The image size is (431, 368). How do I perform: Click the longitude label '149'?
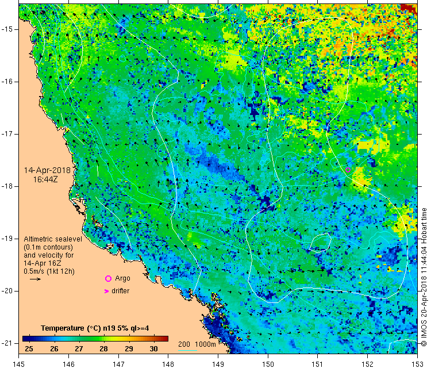[218, 364]
